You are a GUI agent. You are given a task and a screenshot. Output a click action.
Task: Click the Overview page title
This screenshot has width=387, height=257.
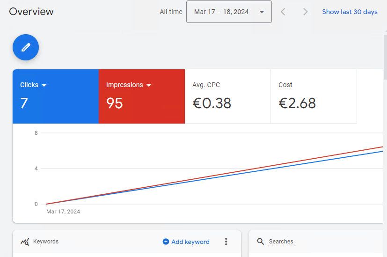31,12
